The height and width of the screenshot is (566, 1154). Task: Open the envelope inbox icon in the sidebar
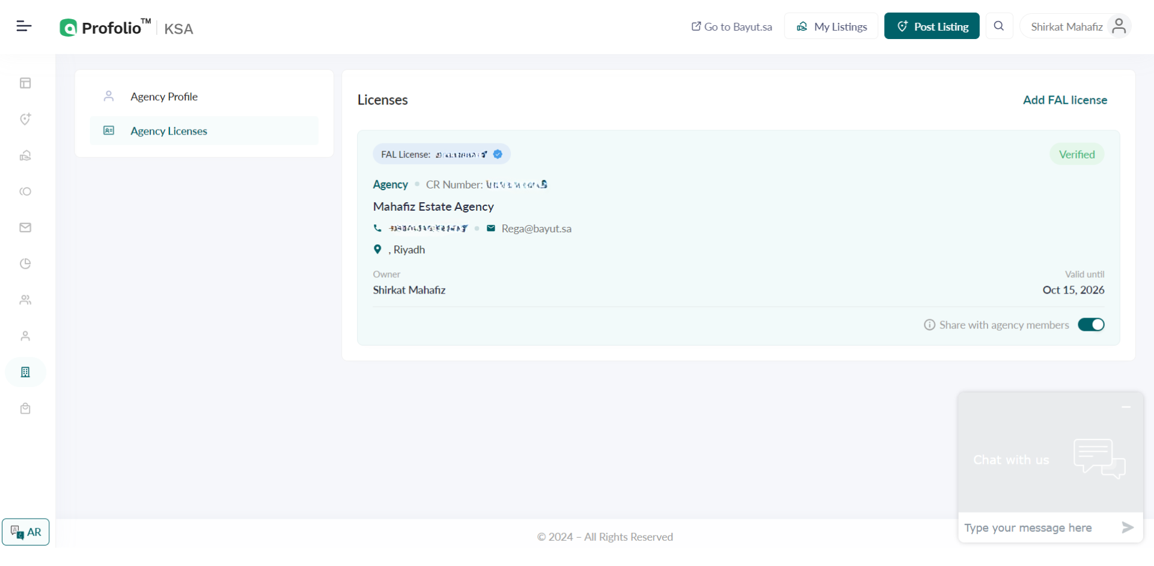(25, 227)
